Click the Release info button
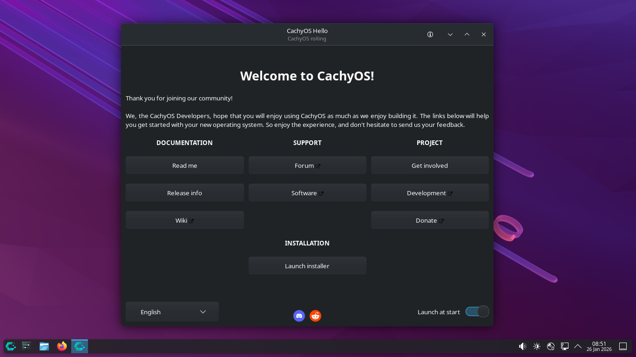The image size is (636, 357). click(185, 193)
